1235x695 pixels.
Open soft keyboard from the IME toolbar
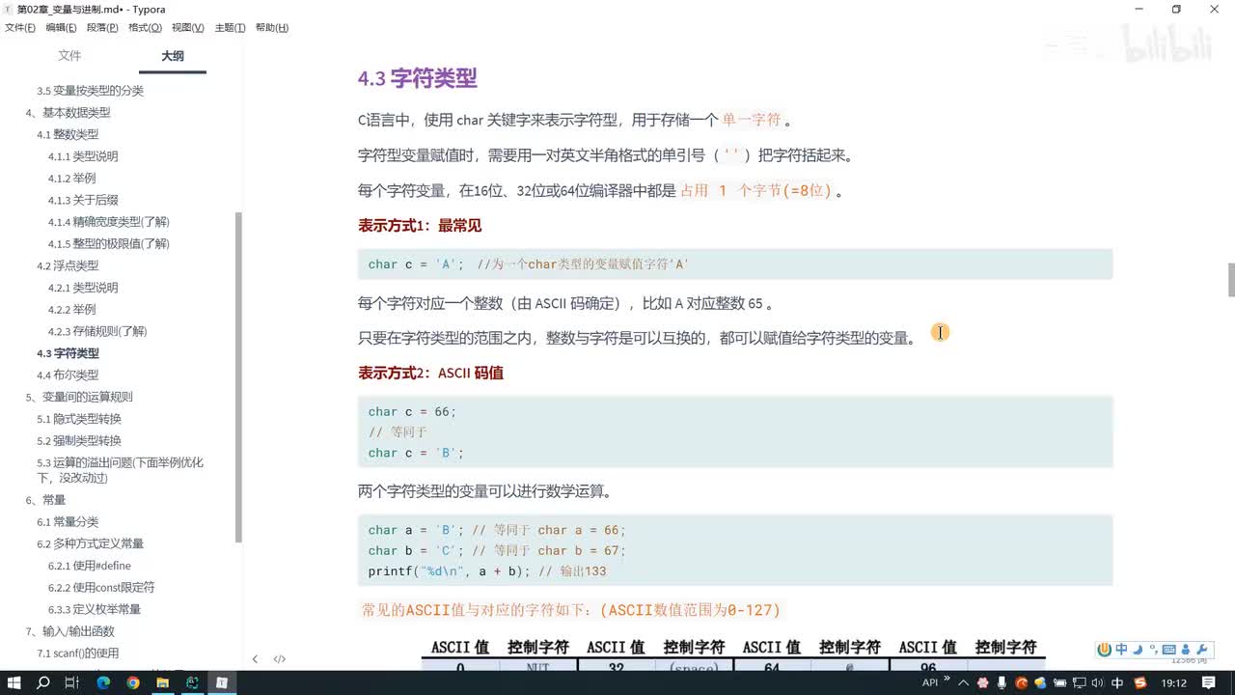pyautogui.click(x=1169, y=650)
